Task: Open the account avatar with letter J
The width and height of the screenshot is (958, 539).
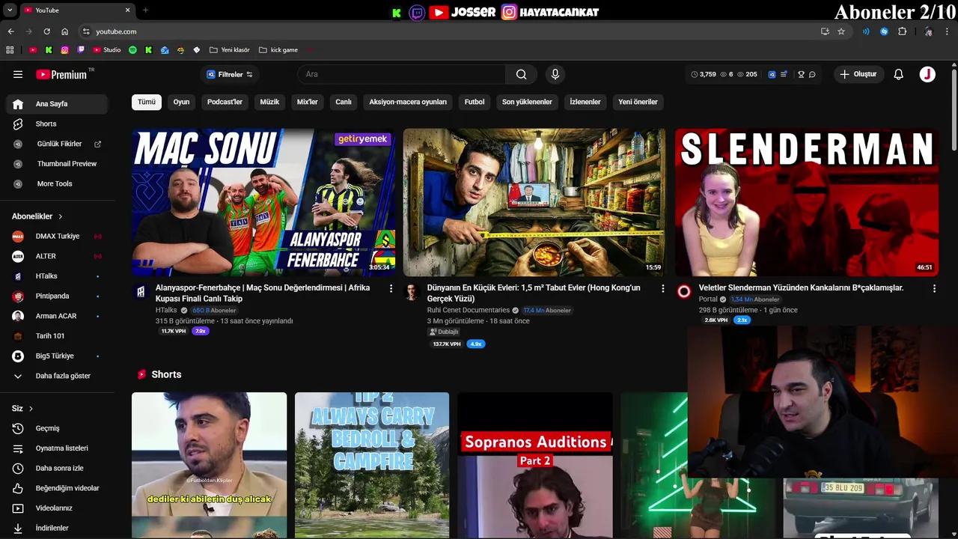Action: (x=927, y=74)
